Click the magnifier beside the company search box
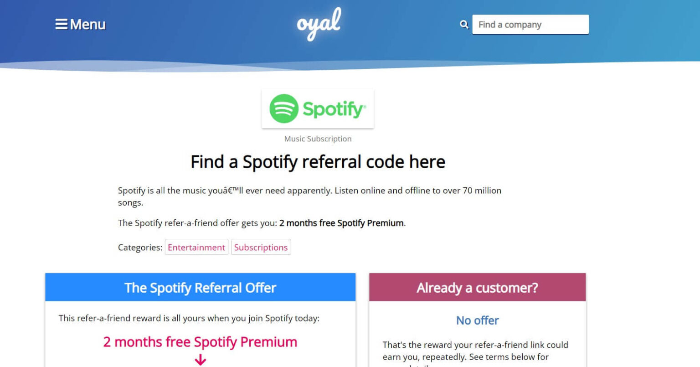The height and width of the screenshot is (367, 700). [x=464, y=24]
